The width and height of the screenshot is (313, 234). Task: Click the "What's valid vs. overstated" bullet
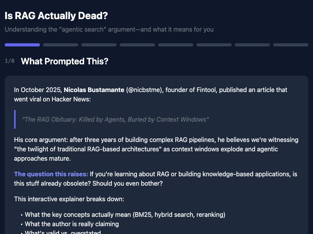[61, 232]
